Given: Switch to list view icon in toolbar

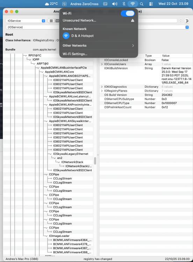Looking at the screenshot, I should tap(51, 21).
